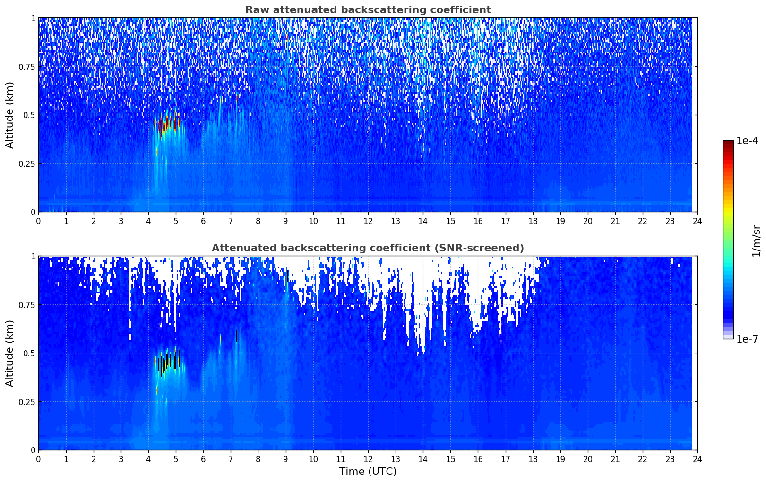The height and width of the screenshot is (482, 766).
Task: Click the 'Raw attenuated backscattering coefficient' title
Action: tap(368, 10)
